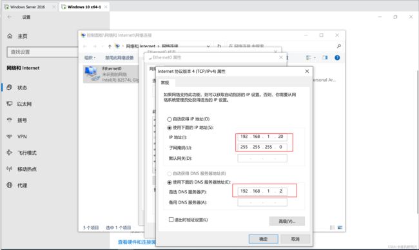Close the IPv4 properties dialog
The width and height of the screenshot is (419, 250).
pos(307,71)
